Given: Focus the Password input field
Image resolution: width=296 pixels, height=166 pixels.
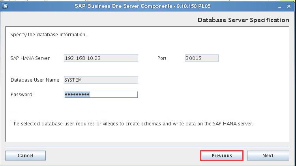Looking at the screenshot, I should 101,94.
